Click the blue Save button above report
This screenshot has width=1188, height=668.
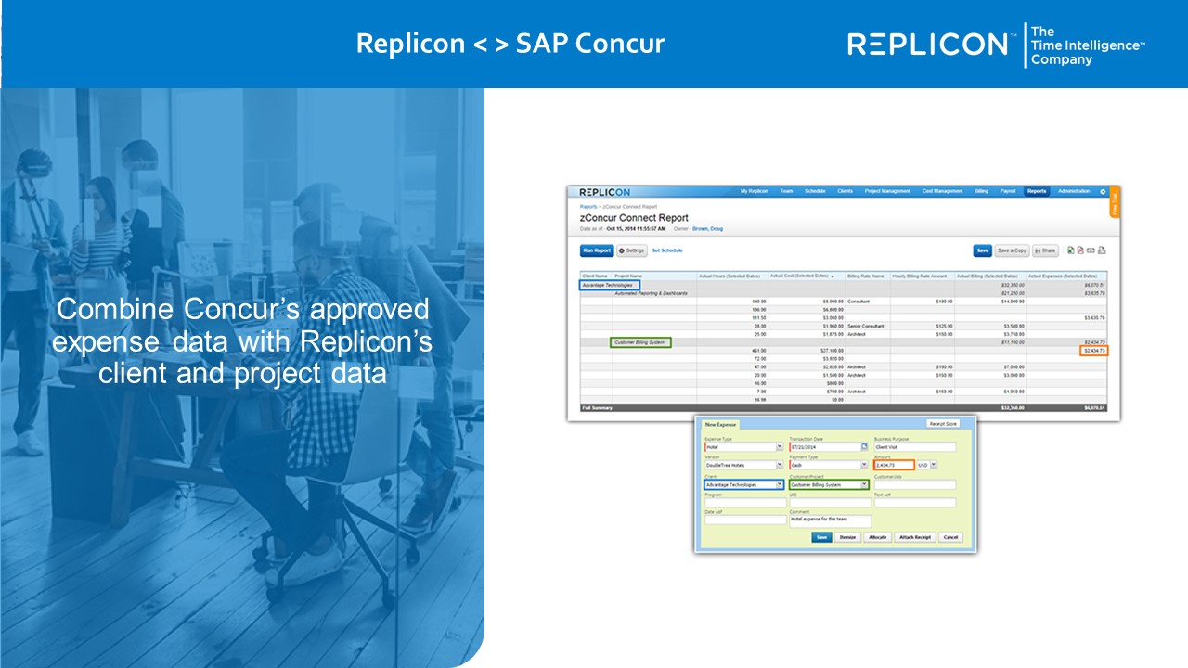(982, 250)
